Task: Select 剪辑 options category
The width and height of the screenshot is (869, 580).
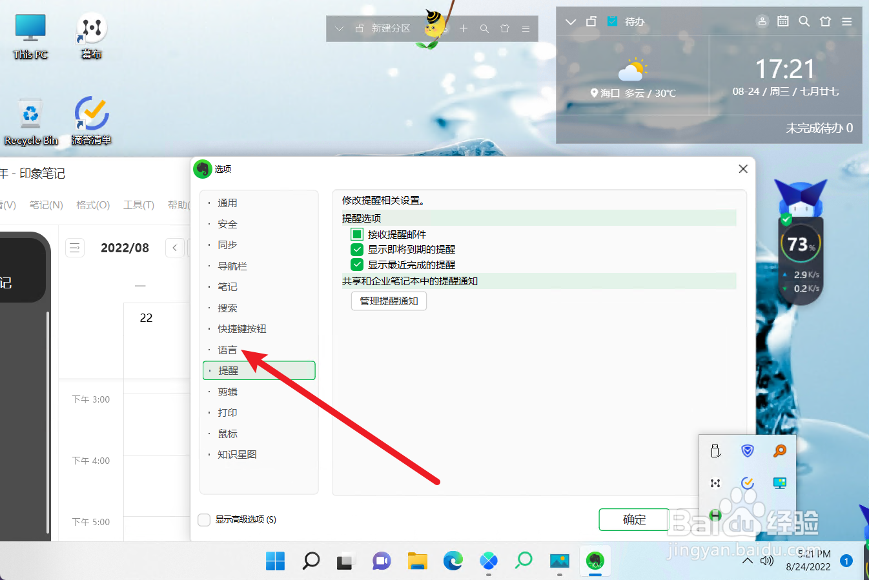Action: [259, 392]
